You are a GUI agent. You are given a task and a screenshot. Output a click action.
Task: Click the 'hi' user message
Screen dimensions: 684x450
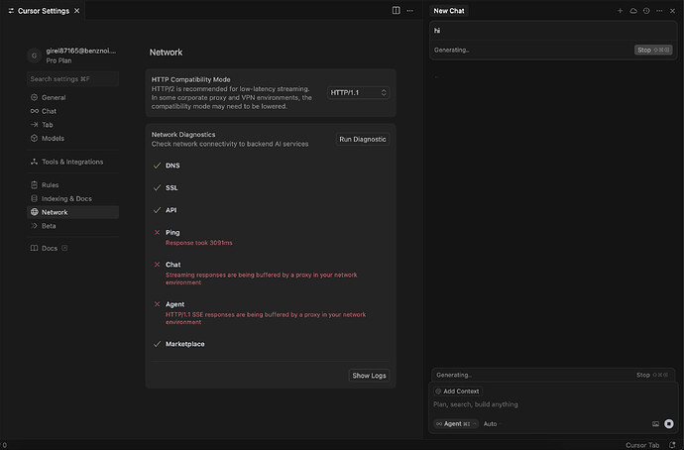point(437,31)
